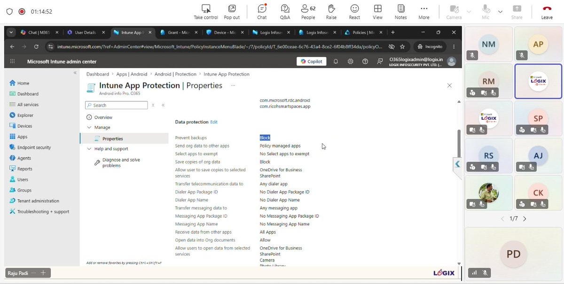Open the Intune notifications bell

pos(336,61)
